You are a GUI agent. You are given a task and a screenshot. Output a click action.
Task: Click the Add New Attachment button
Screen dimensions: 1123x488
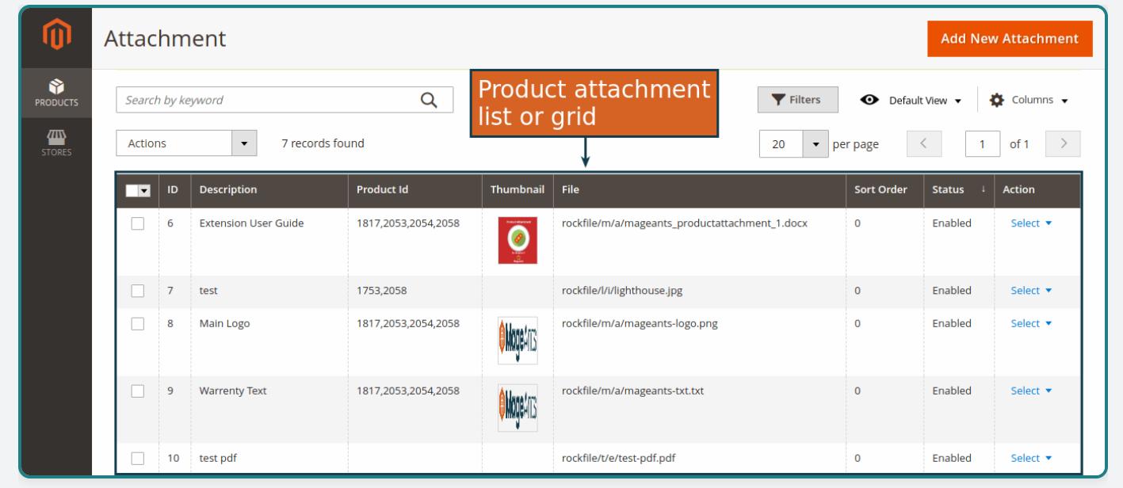pos(1009,38)
